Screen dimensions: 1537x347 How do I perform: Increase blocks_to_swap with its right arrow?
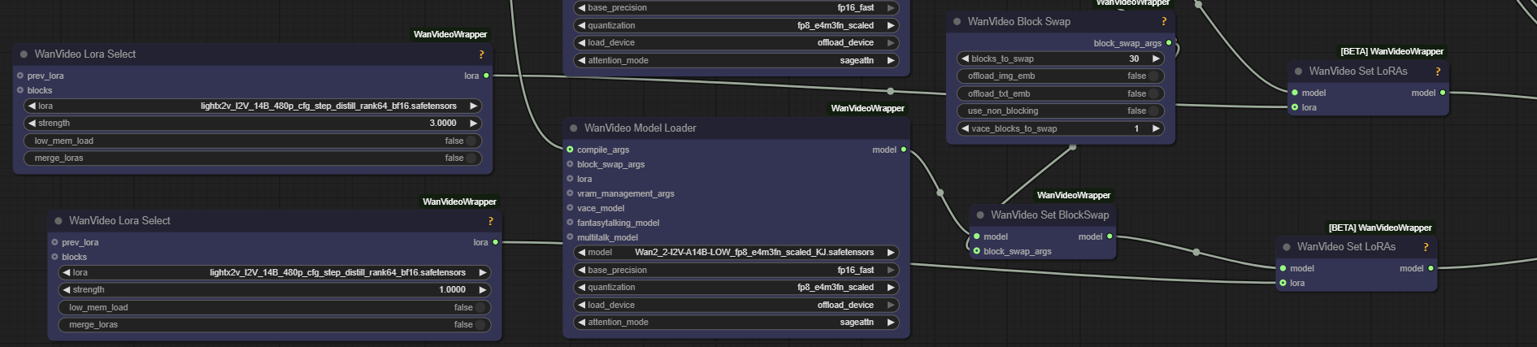pyautogui.click(x=1156, y=59)
